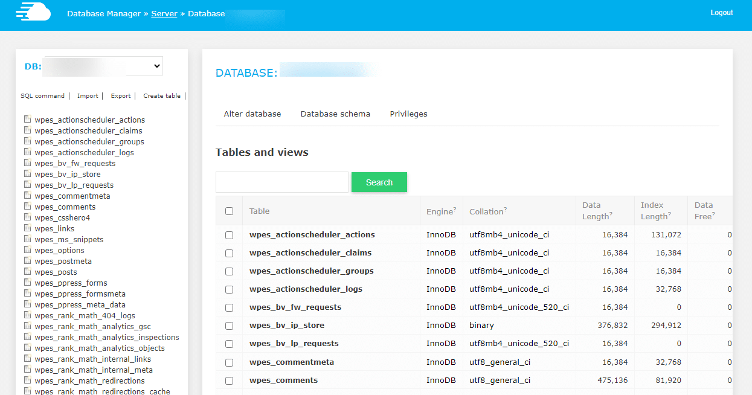This screenshot has height=395, width=752.
Task: Open the Alter database tab
Action: tap(252, 114)
